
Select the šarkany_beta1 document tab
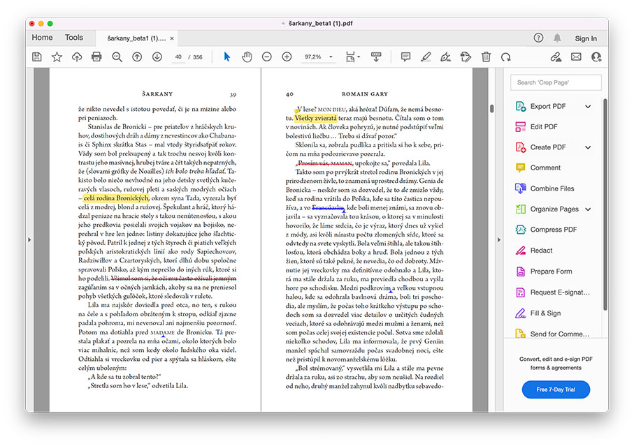pos(136,38)
